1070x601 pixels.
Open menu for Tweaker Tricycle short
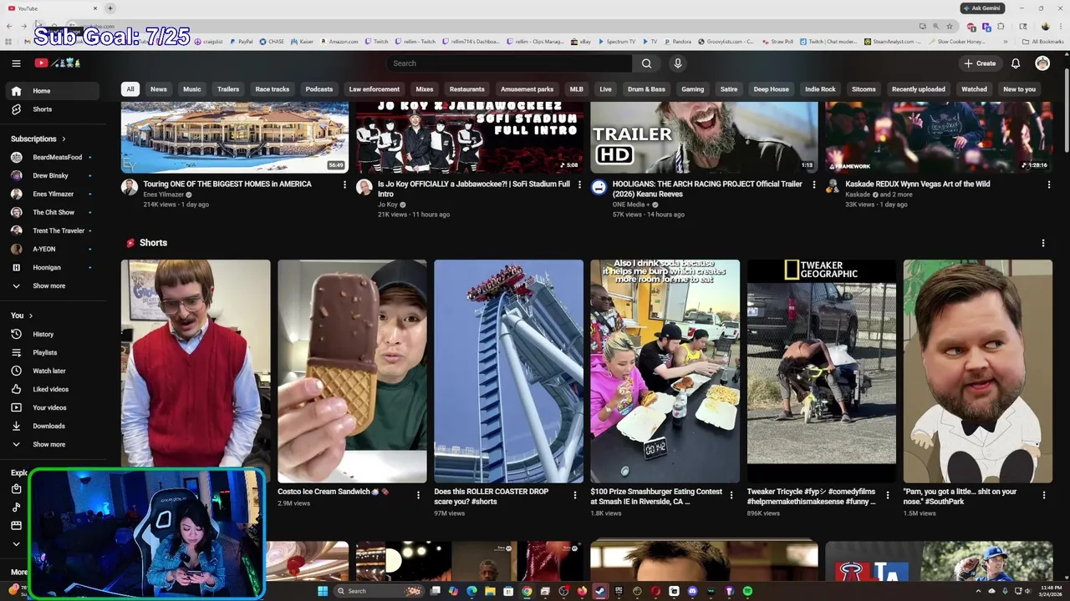pyautogui.click(x=887, y=495)
